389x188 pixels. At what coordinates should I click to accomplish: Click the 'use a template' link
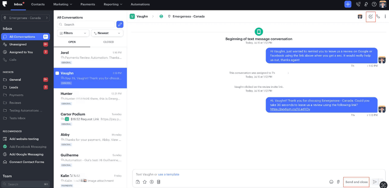[169, 174]
